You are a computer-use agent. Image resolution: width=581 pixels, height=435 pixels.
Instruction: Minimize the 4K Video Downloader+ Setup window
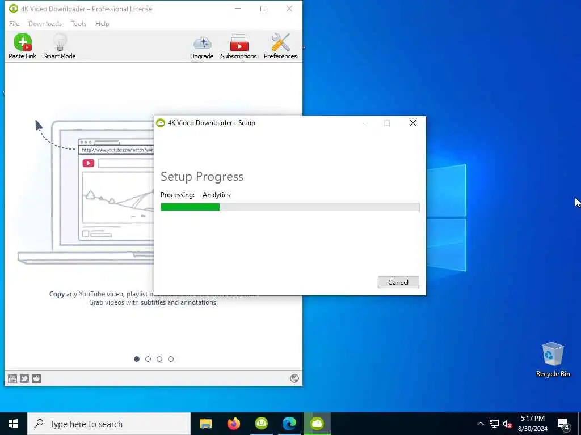pos(361,123)
